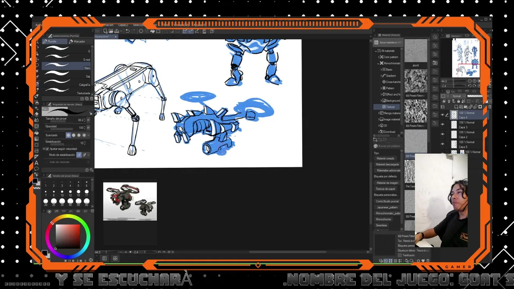The height and width of the screenshot is (289, 514).
Task: Open the Capa(L) menu
Action: 123,25
